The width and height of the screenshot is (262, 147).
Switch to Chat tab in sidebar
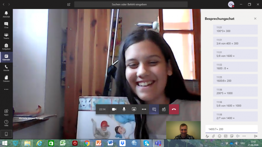[x=6, y=25]
